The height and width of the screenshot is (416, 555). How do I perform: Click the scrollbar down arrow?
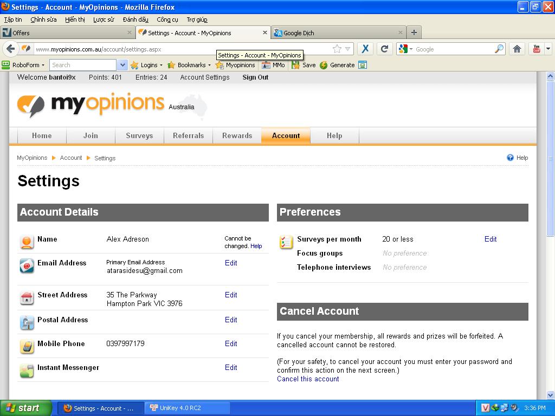[x=550, y=395]
